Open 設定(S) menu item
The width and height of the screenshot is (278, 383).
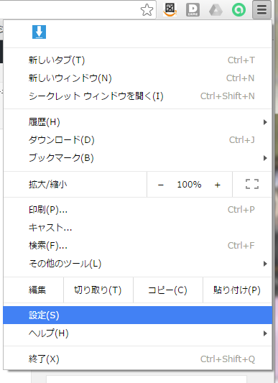[137, 315]
